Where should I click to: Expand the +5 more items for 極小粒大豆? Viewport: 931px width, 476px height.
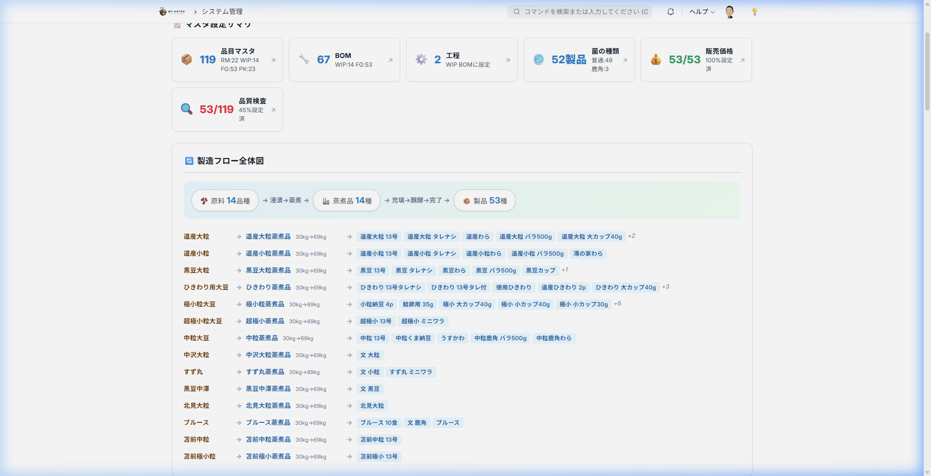(617, 304)
